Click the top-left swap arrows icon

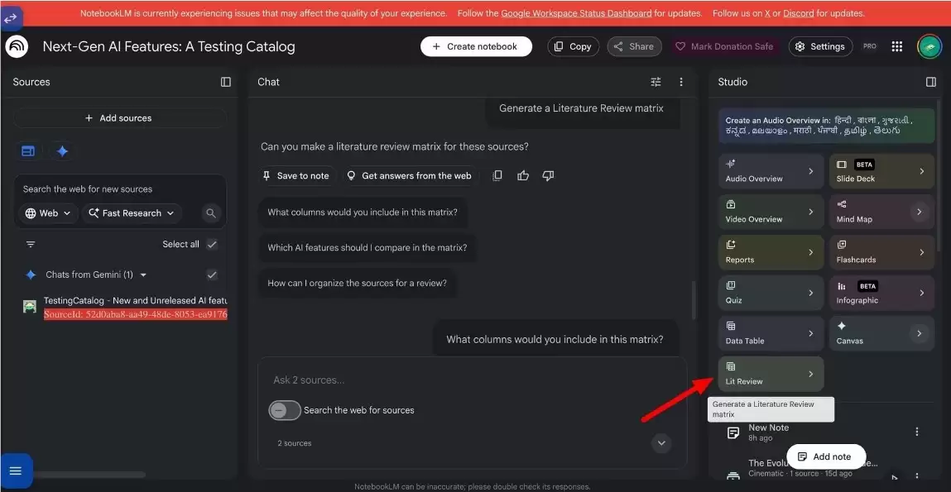click(x=11, y=19)
